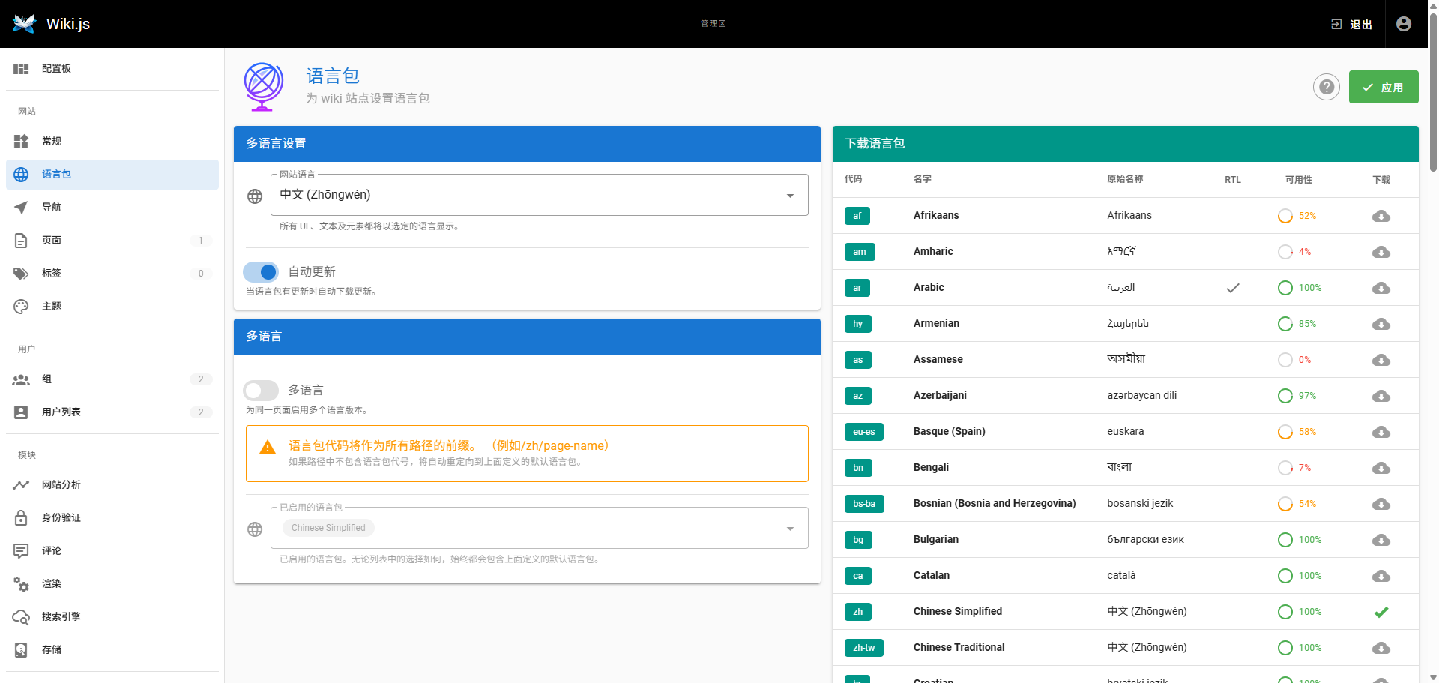Download the Bulgarian language pack

[1381, 540]
